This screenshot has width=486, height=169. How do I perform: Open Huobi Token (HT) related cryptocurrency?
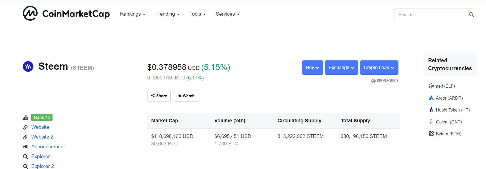pos(453,110)
